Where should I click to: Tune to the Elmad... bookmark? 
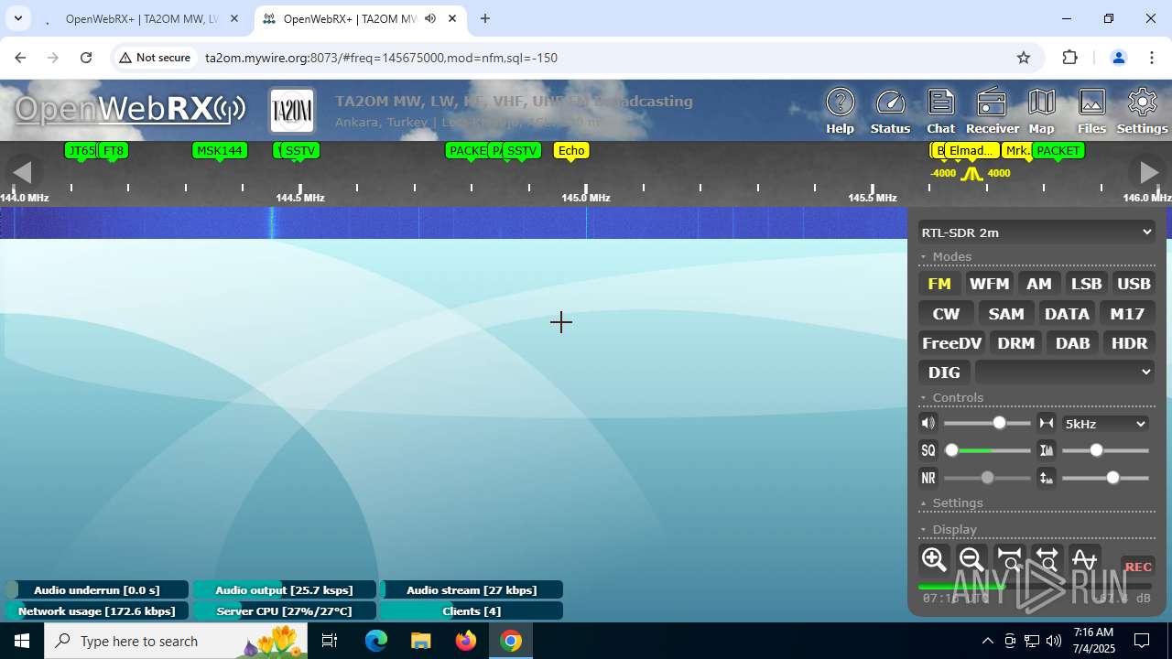coord(971,151)
